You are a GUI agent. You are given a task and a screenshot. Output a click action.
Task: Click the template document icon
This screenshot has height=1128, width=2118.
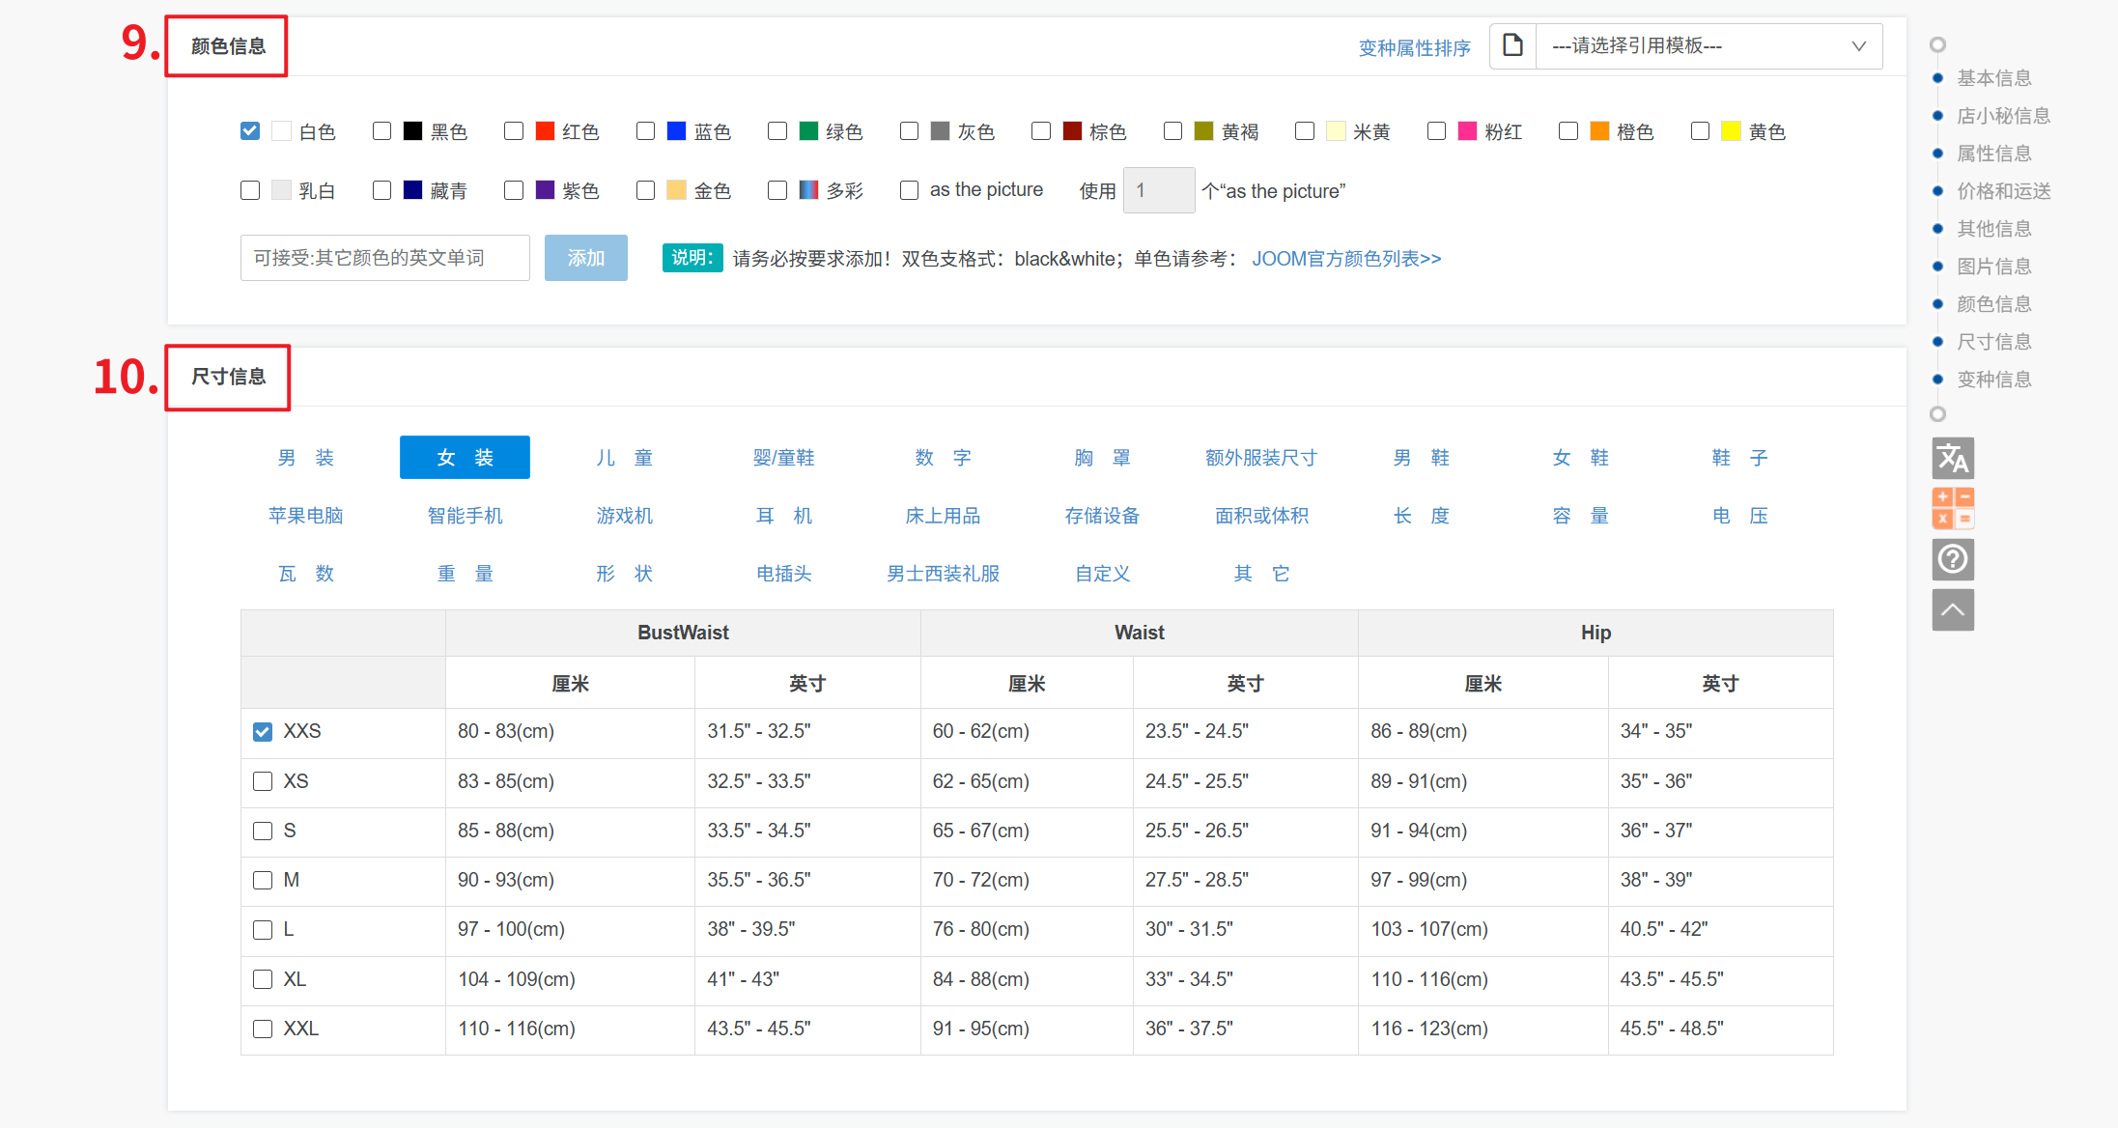[1512, 45]
